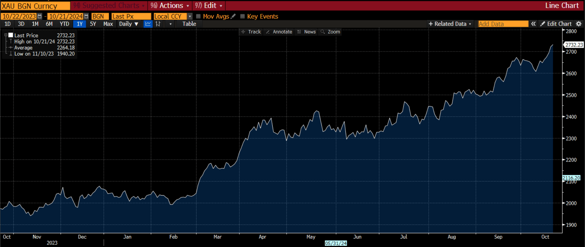This screenshot has width=585, height=247.
Task: Collapse the Last Price legend tree
Action: 6,35
